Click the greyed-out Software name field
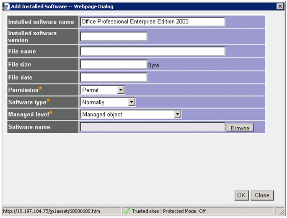 (153, 127)
